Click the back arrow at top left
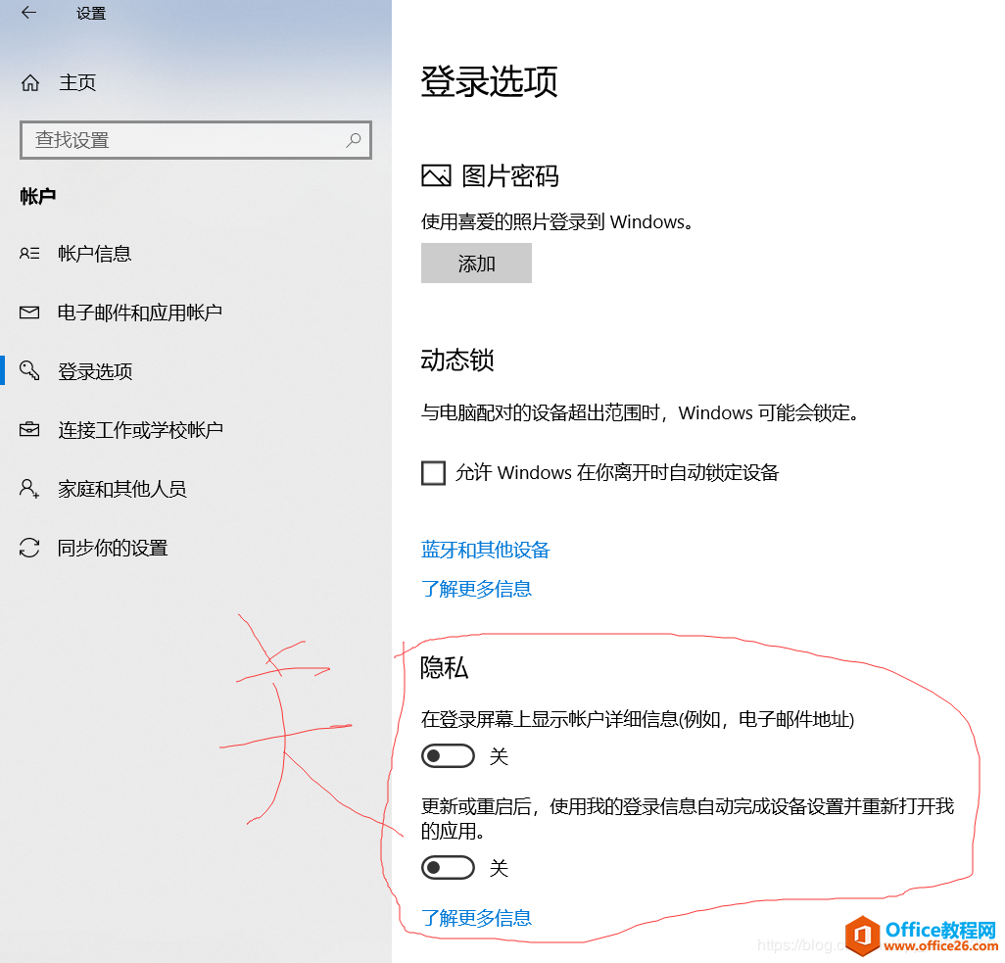The image size is (1005, 963). (27, 14)
